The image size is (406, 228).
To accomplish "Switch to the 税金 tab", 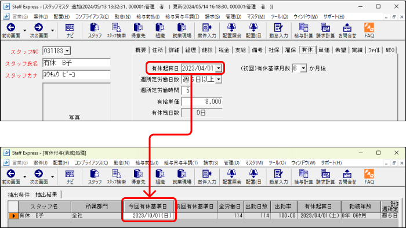I will click(224, 50).
